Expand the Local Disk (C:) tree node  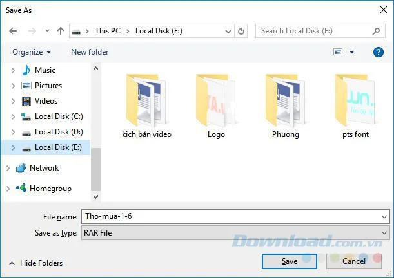(13, 116)
